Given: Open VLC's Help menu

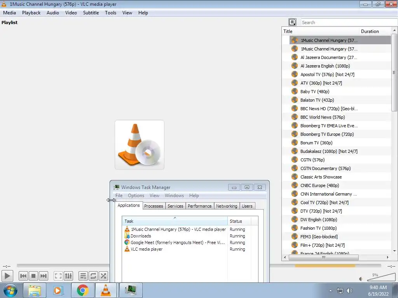Looking at the screenshot, I should [x=143, y=13].
